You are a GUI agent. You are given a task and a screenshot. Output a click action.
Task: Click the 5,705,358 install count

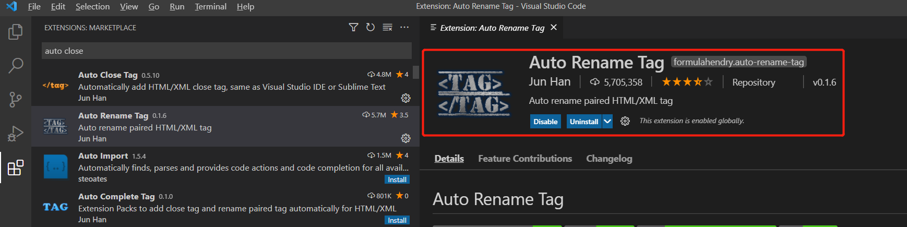[x=616, y=82]
